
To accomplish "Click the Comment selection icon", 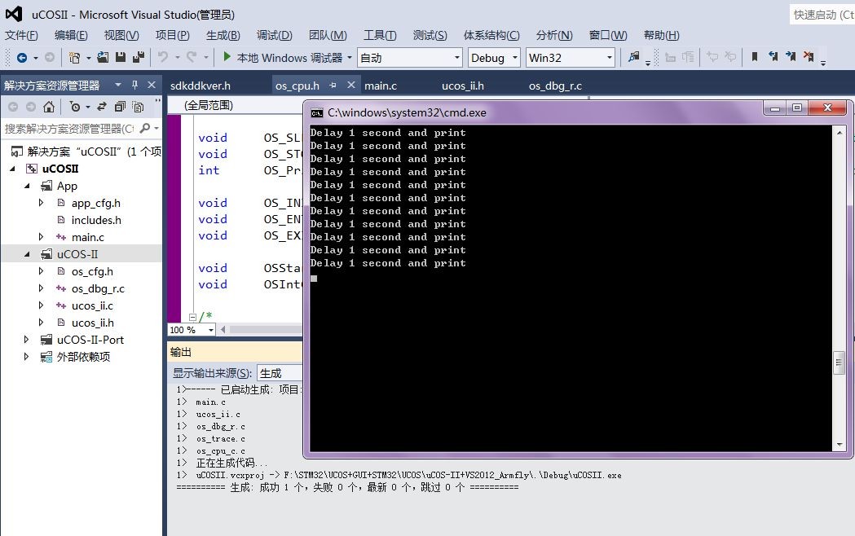I will tap(712, 57).
